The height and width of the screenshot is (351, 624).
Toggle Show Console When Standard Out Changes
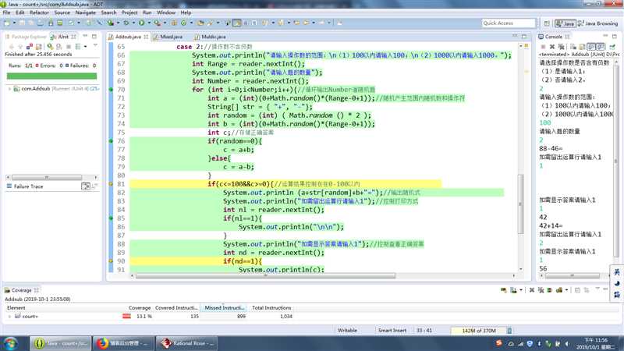[x=591, y=47]
